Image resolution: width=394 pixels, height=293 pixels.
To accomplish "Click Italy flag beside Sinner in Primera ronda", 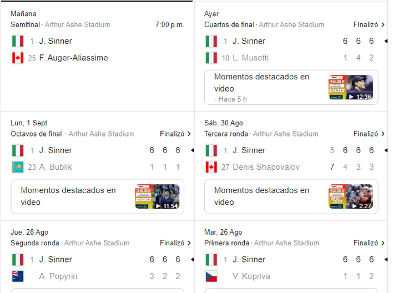I will (x=211, y=260).
